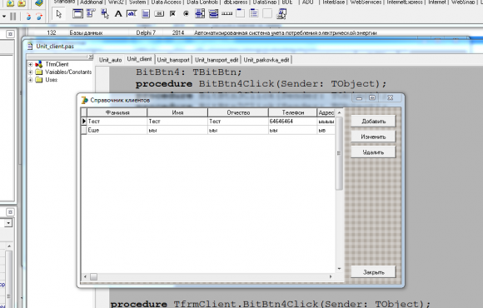Pick the CheckBox component in palette
Screen dimensions: 483x308
pos(173,14)
